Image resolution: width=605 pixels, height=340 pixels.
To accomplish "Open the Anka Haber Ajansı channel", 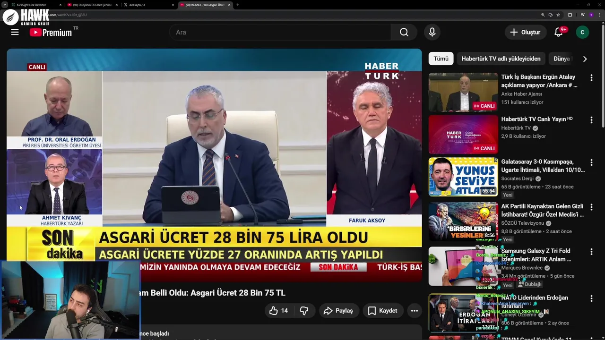I will 522,94.
